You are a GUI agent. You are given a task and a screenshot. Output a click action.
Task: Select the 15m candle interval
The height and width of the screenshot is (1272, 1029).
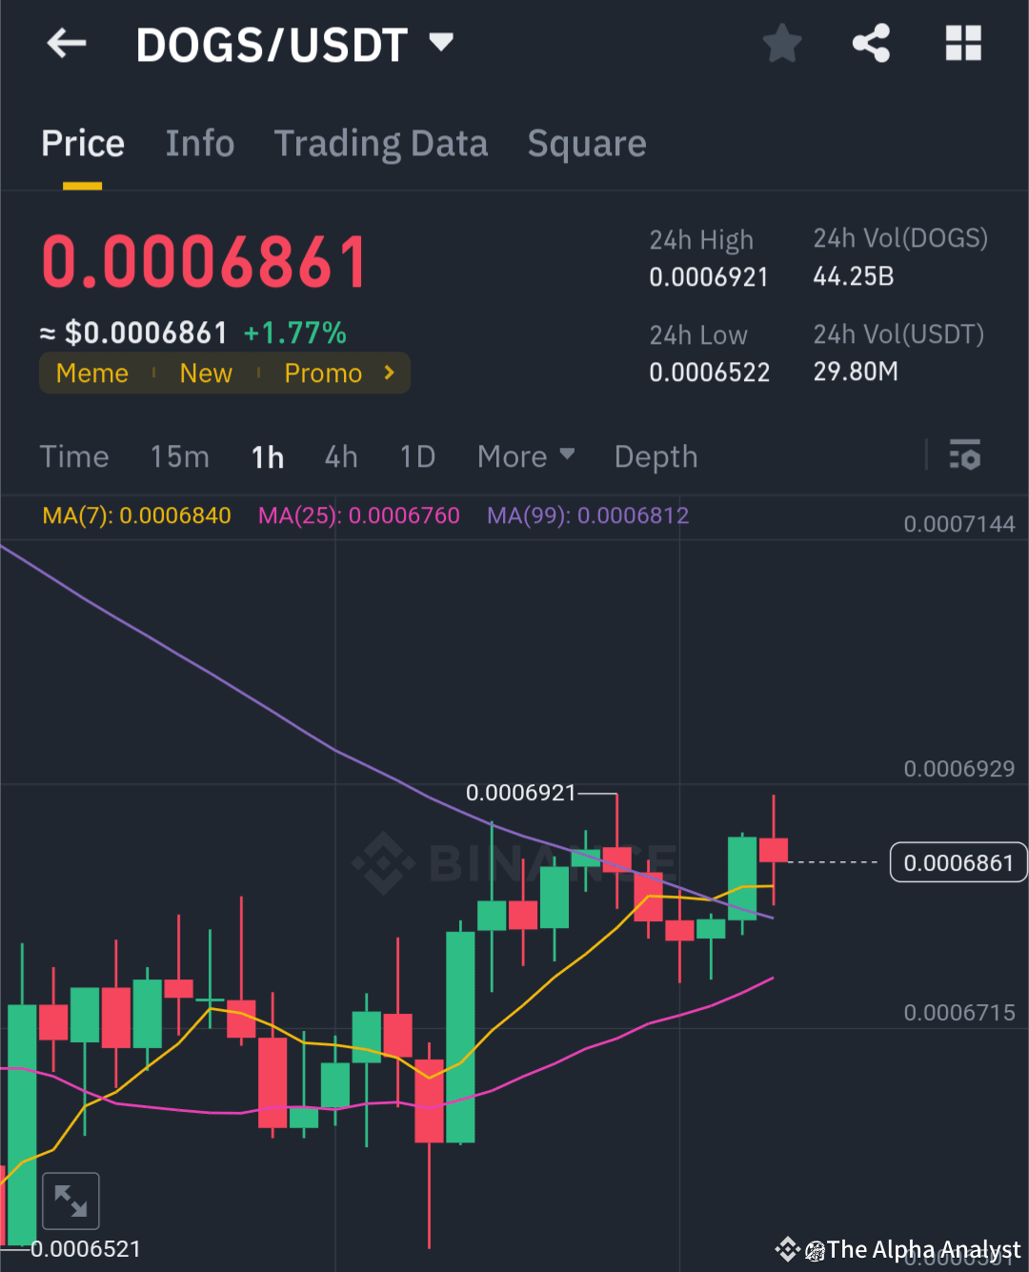tap(179, 456)
